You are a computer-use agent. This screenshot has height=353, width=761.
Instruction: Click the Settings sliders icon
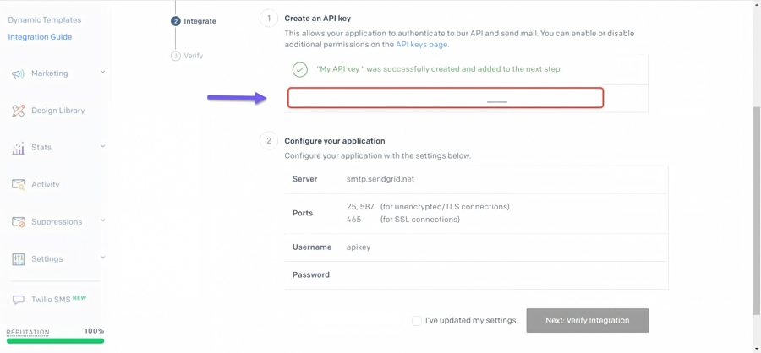(18, 259)
